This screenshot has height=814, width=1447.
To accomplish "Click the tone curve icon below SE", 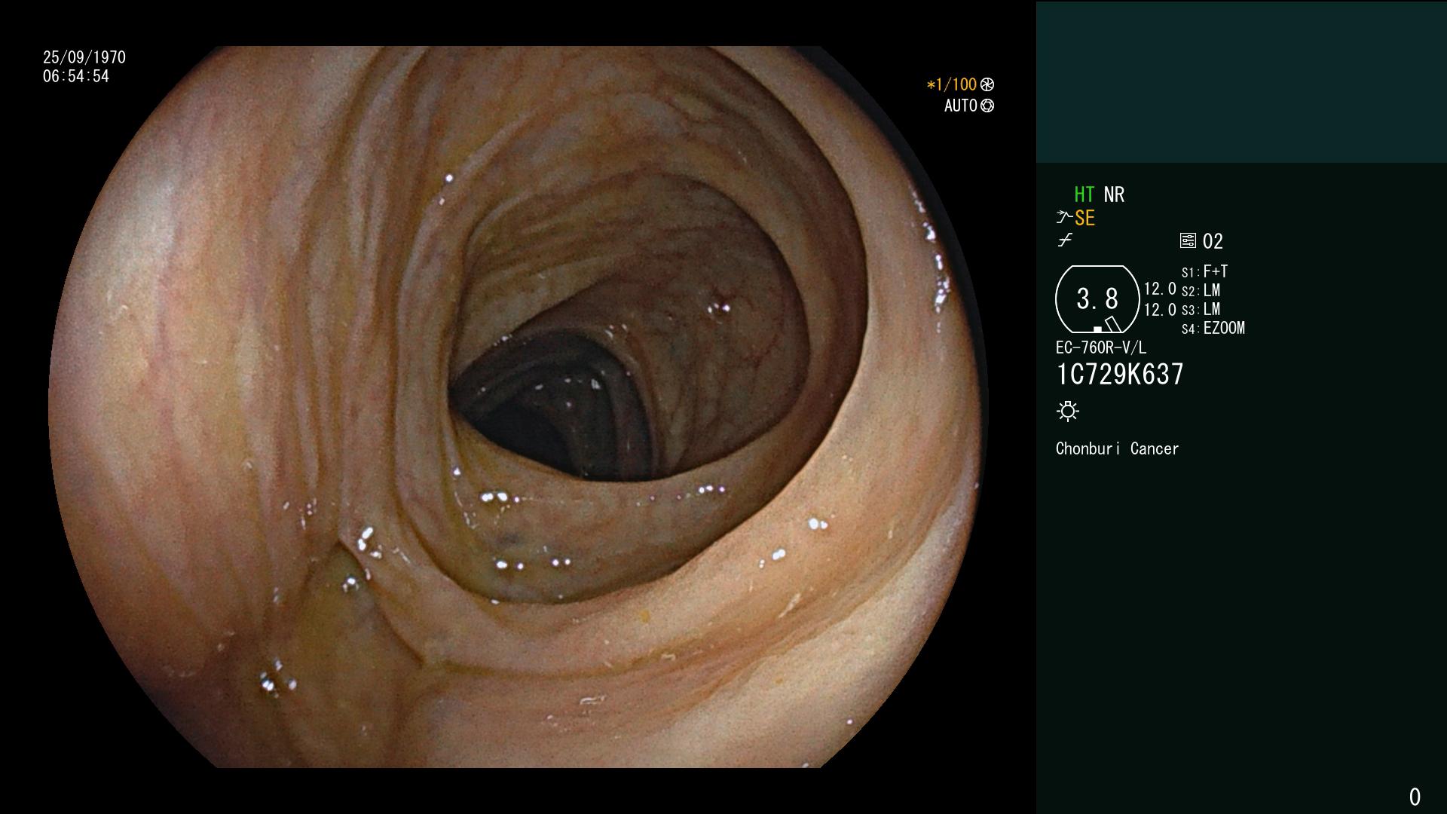I will point(1065,240).
